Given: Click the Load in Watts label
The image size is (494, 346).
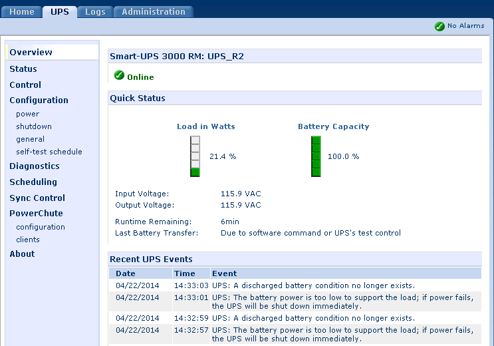Looking at the screenshot, I should (205, 126).
